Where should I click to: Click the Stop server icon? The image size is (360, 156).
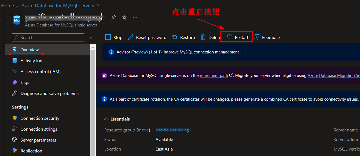point(108,37)
